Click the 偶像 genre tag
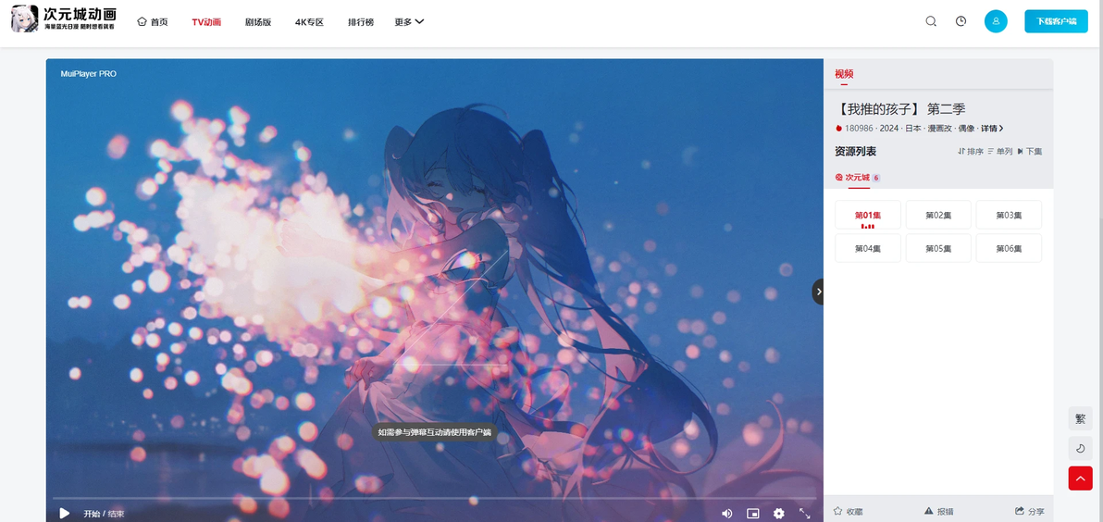The image size is (1103, 522). (x=967, y=128)
